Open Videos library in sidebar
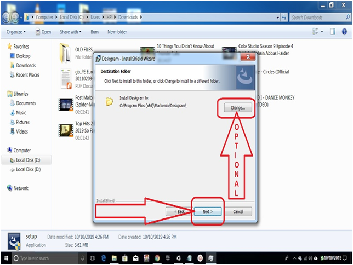Screen dimensions: 353x265 tap(19, 131)
